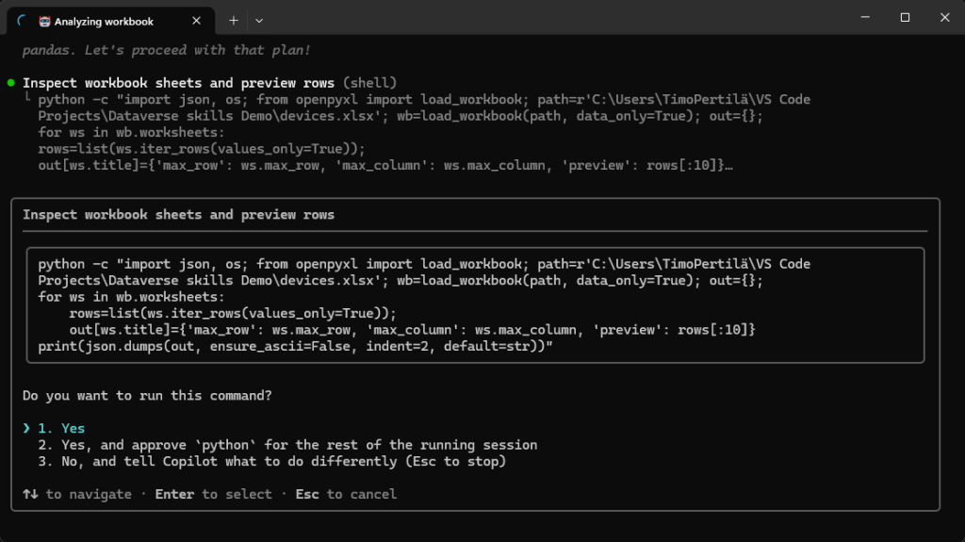Select No and tell Copilot differently

pos(271,462)
